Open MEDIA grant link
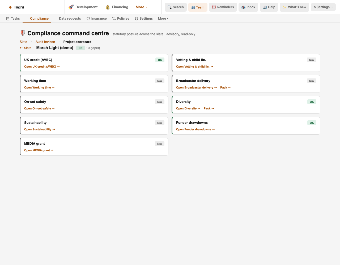 (39, 150)
